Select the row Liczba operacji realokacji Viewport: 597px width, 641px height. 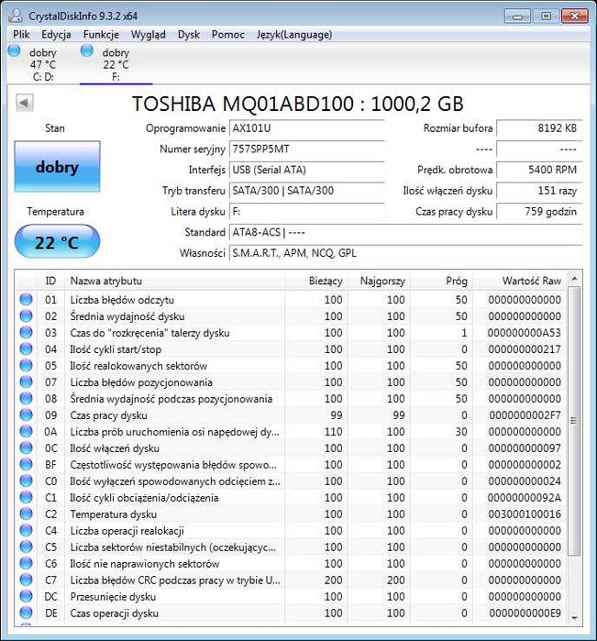click(292, 531)
